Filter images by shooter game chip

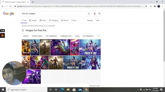click(x=37, y=36)
